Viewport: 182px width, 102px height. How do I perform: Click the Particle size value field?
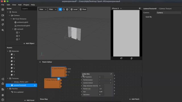[102, 89]
